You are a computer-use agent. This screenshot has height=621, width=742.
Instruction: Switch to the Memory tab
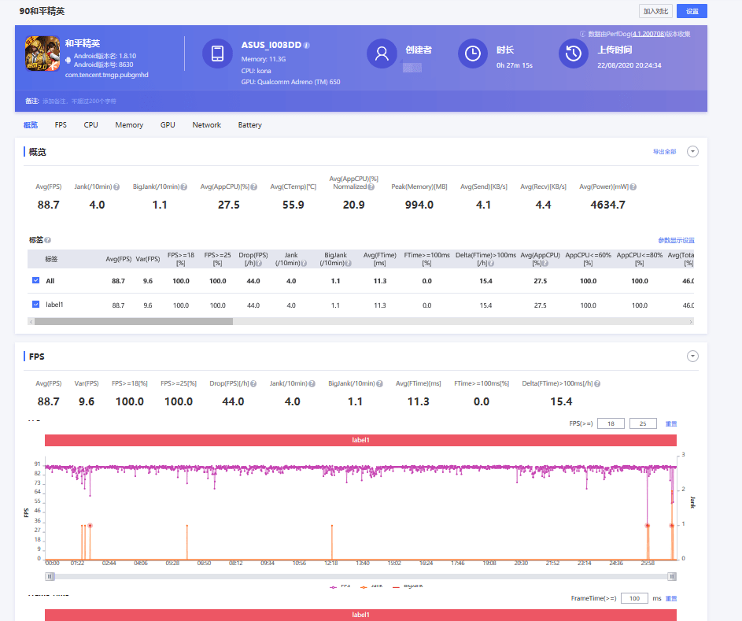point(129,125)
